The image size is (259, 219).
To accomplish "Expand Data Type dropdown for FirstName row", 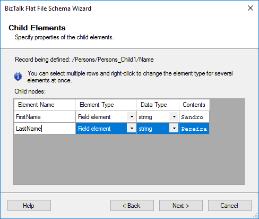I will (x=174, y=117).
